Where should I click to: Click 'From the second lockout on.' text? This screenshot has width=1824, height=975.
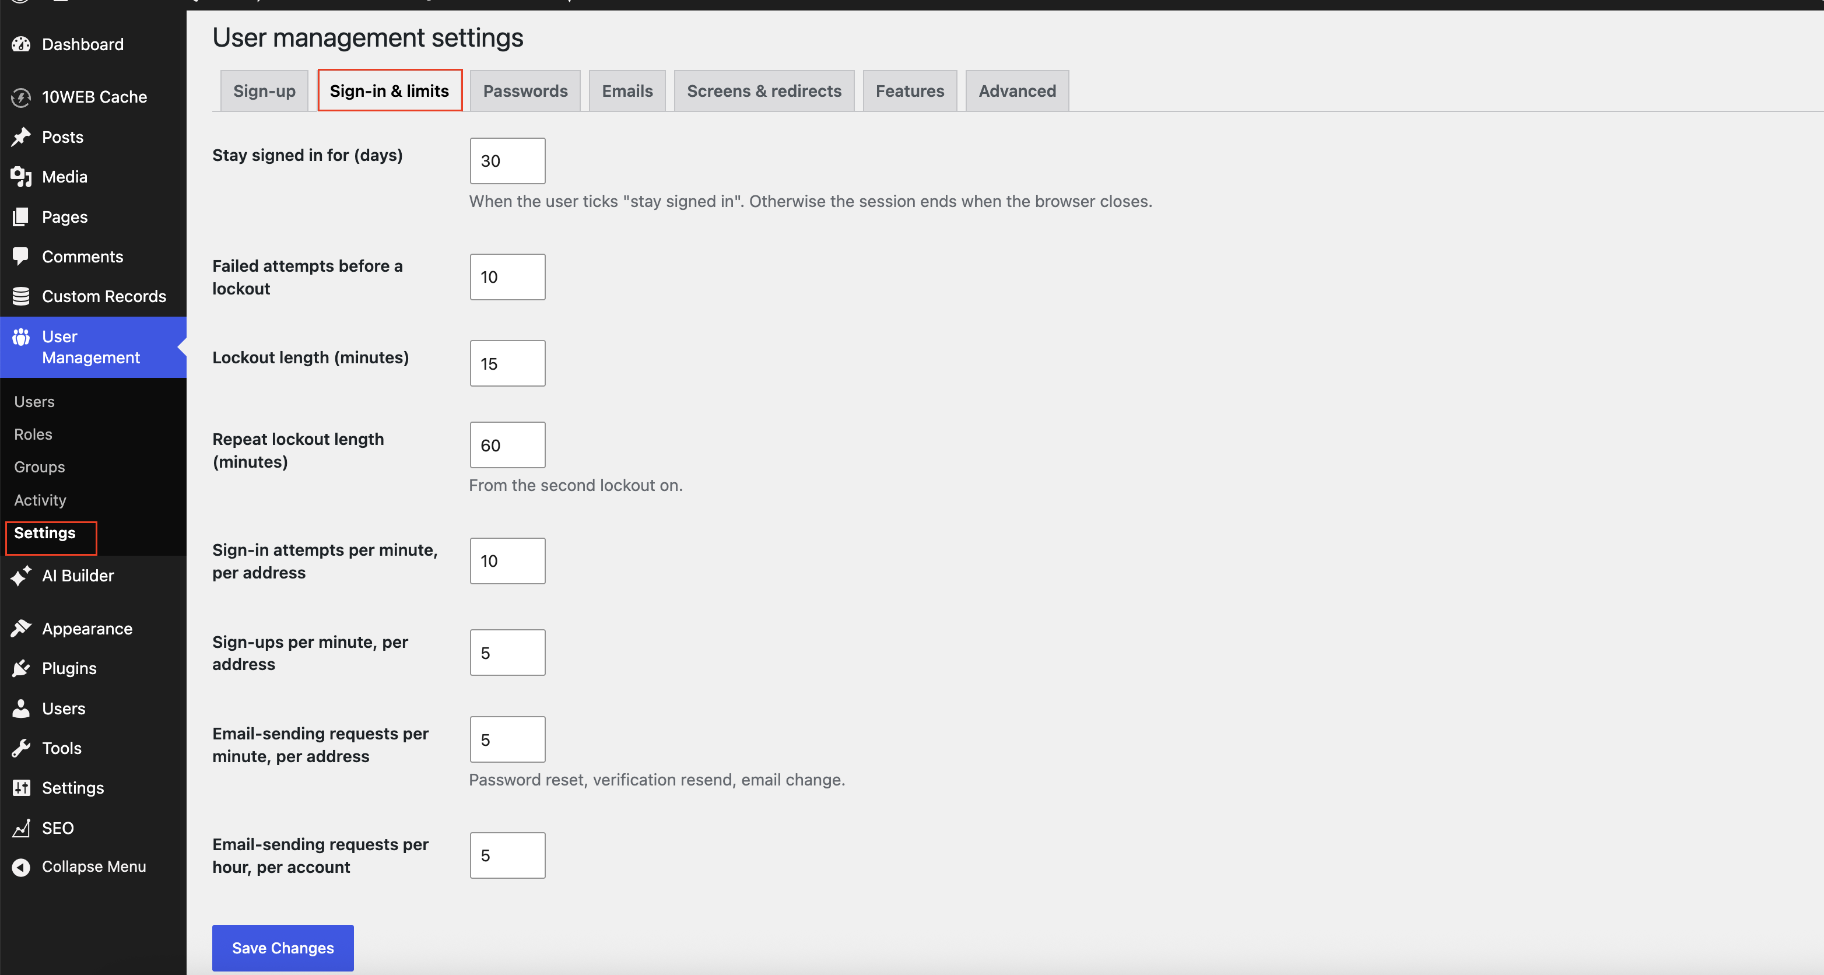[x=576, y=485]
